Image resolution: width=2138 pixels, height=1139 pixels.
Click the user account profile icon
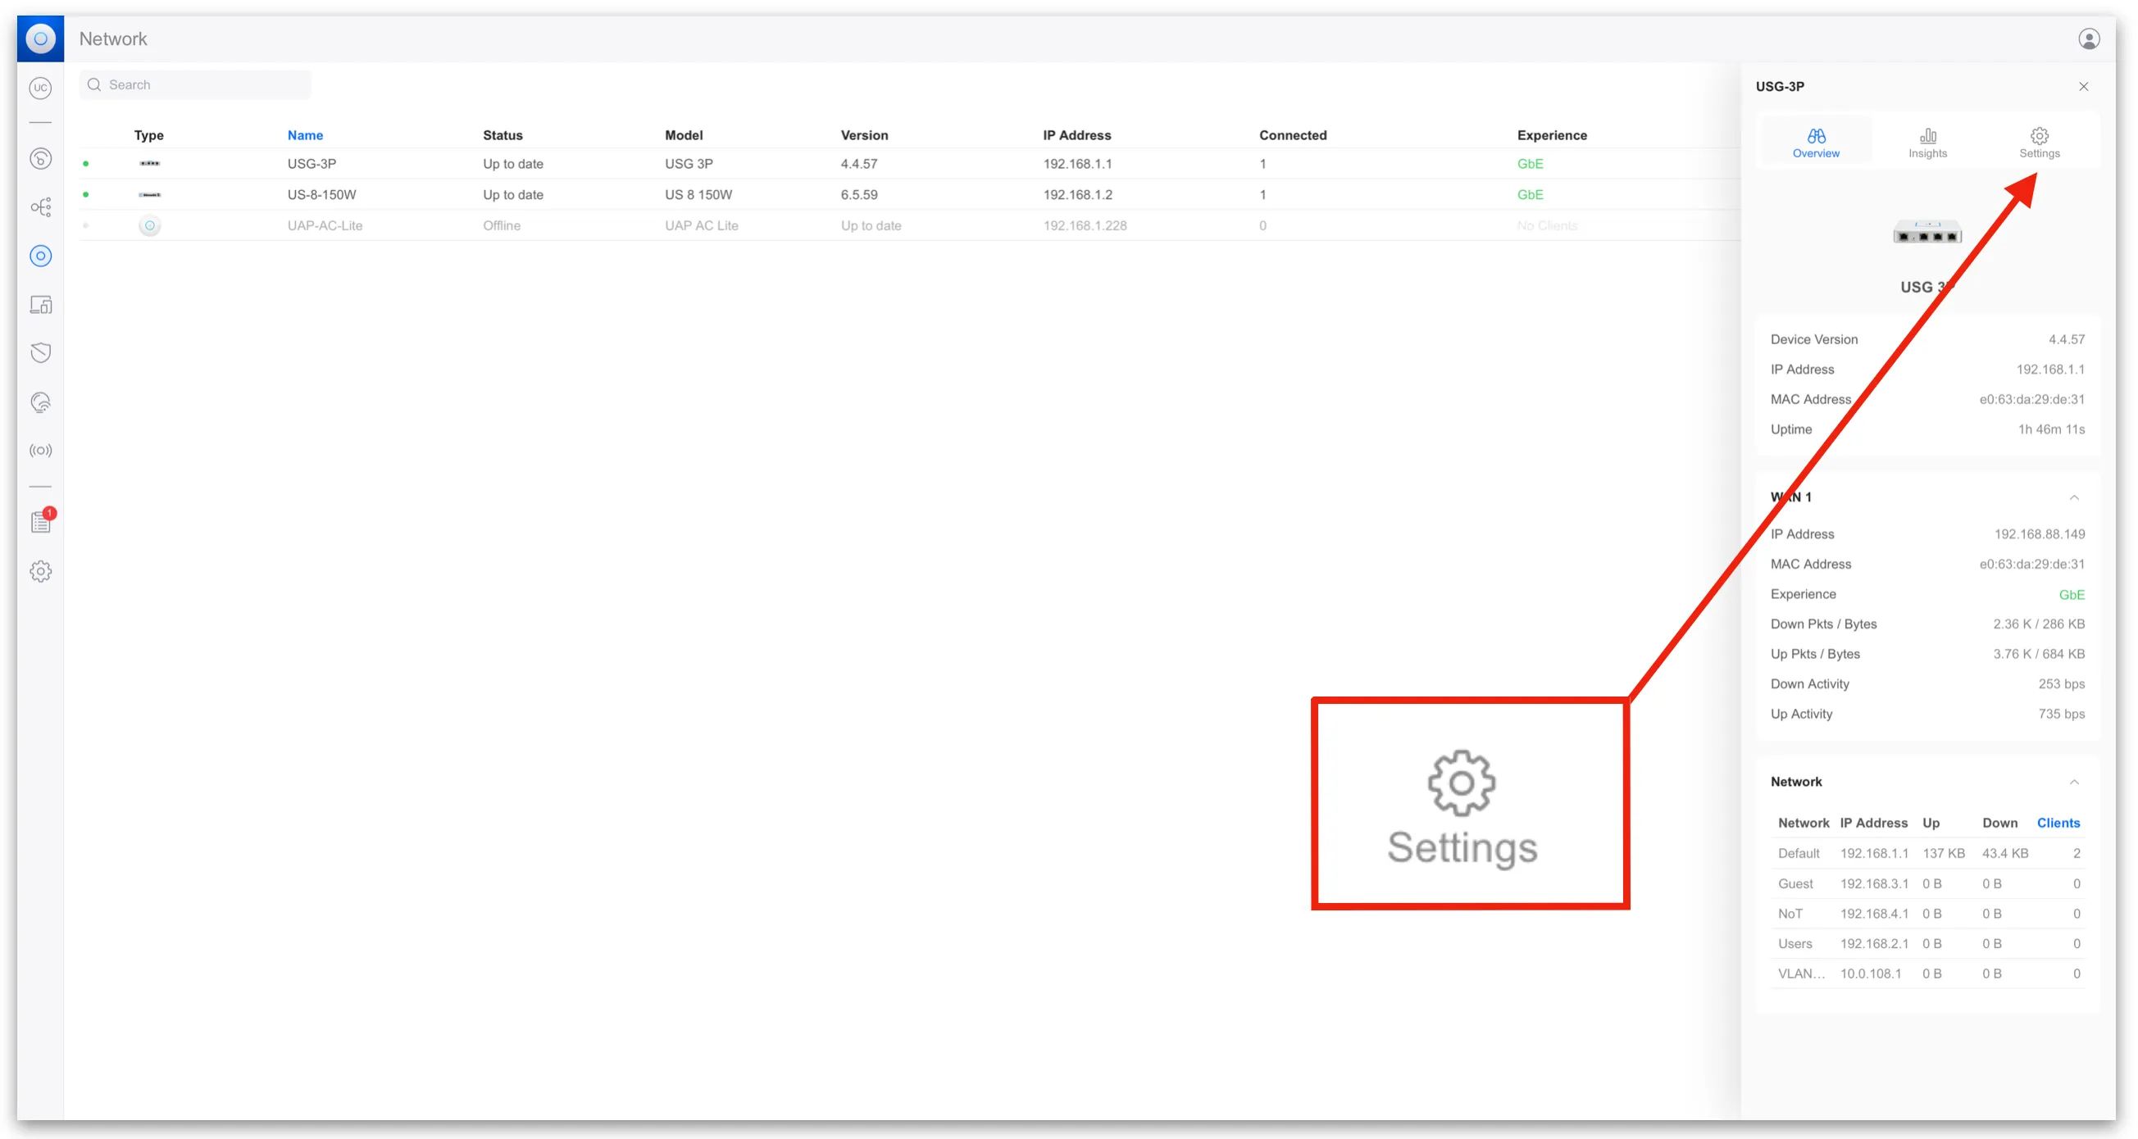click(2088, 39)
